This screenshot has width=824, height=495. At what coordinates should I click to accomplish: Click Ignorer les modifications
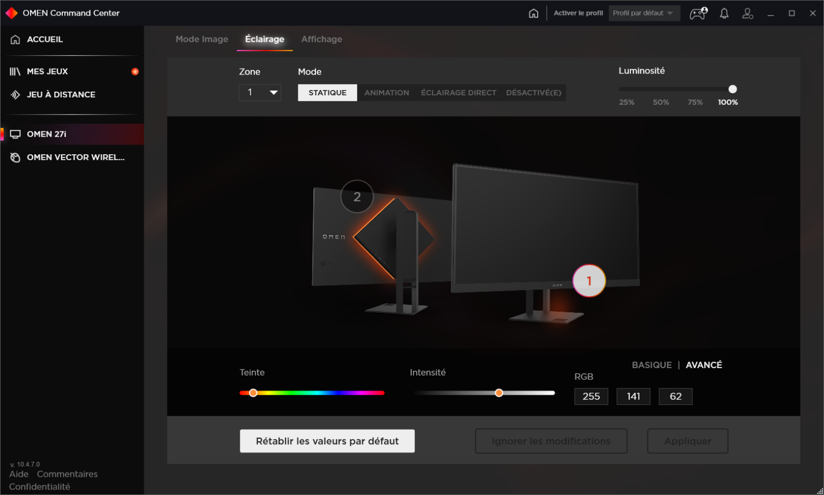pos(551,441)
